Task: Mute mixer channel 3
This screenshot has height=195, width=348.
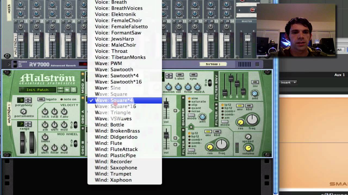Action: 47,21
